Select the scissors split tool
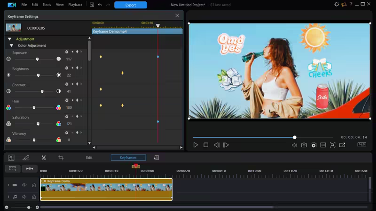376x211 pixels. click(x=43, y=158)
